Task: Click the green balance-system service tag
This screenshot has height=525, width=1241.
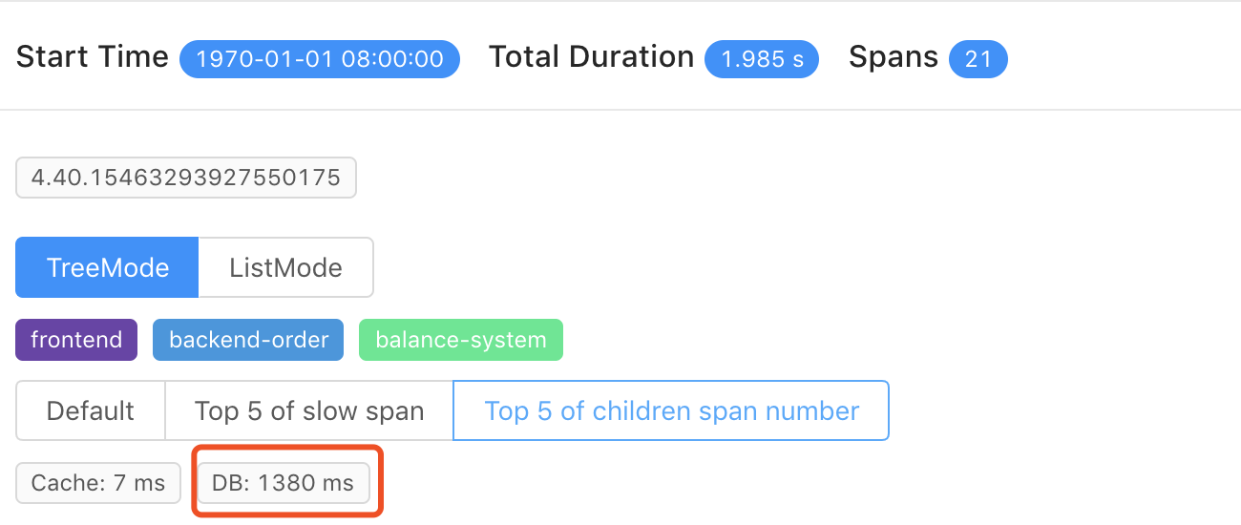Action: coord(461,340)
